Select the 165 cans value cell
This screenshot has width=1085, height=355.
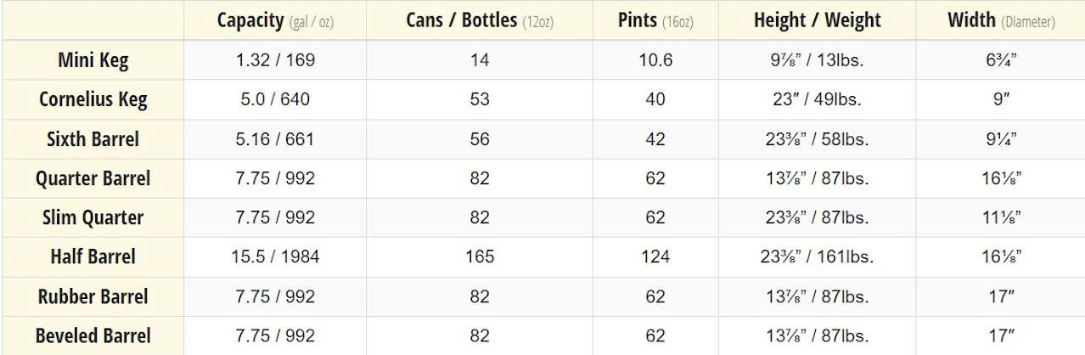[480, 256]
